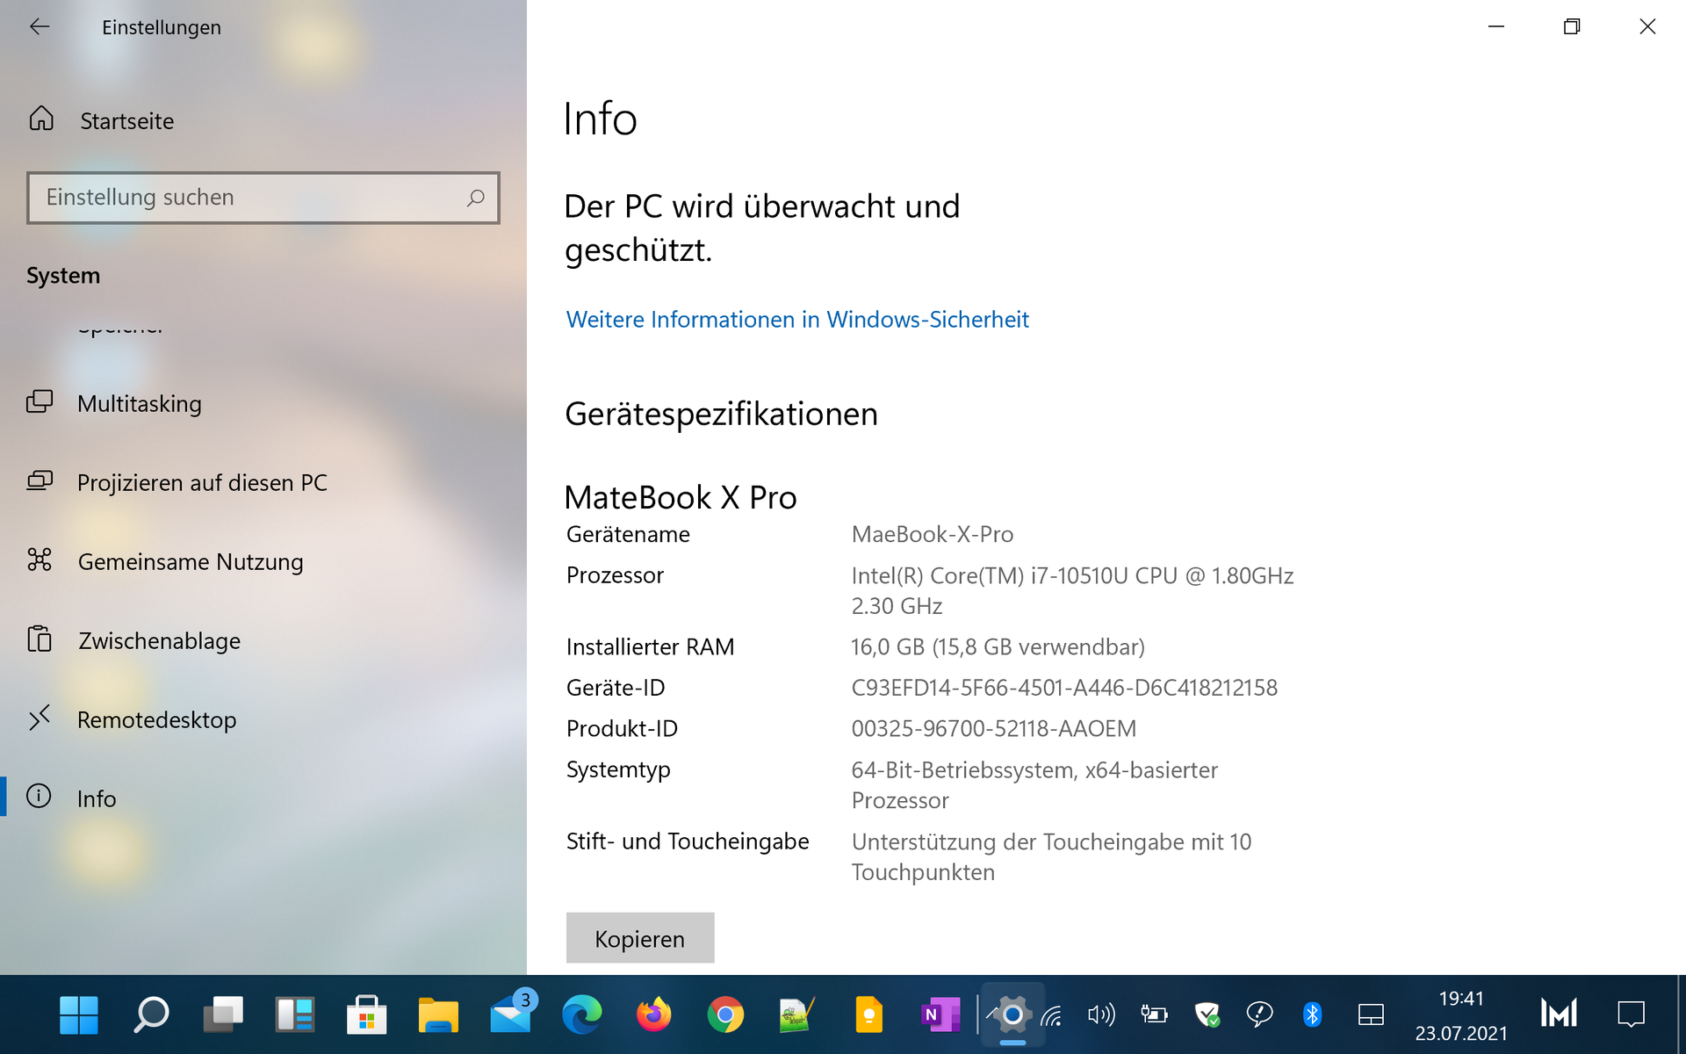Select Produkt-ID value 00325-96700-52118-AAOEM
The image size is (1686, 1054).
click(994, 729)
